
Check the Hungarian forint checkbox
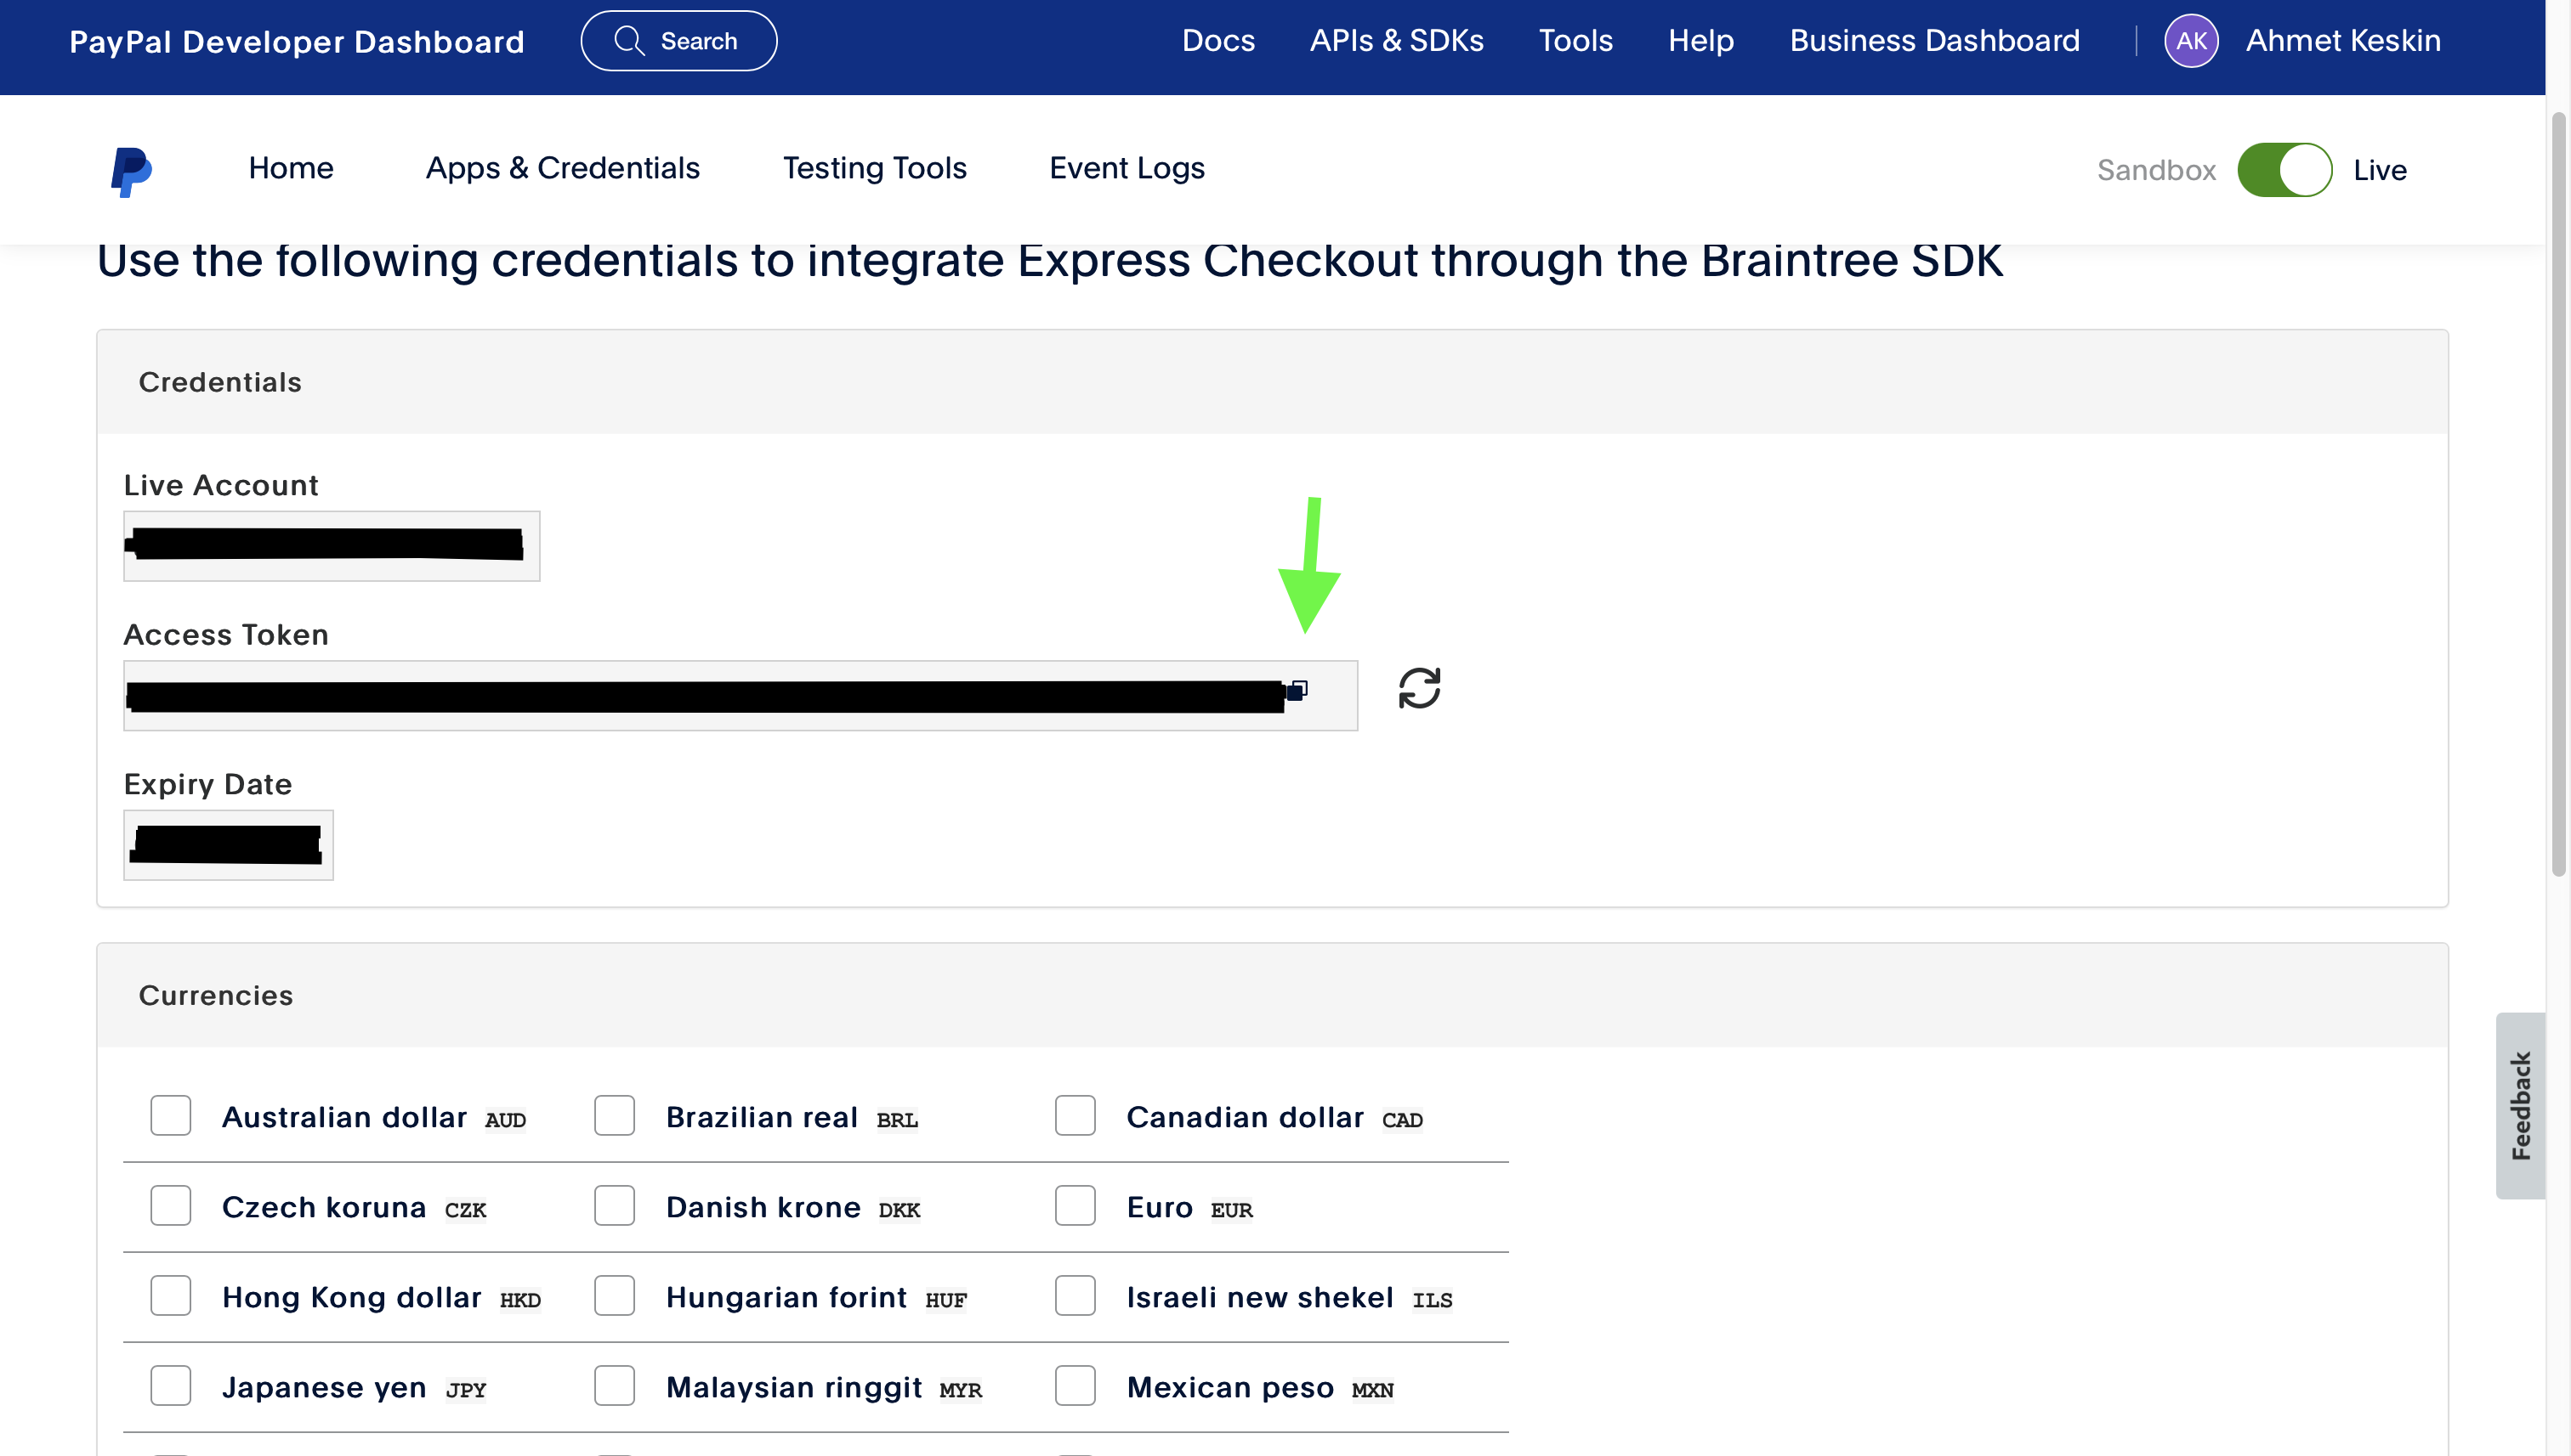coord(615,1296)
